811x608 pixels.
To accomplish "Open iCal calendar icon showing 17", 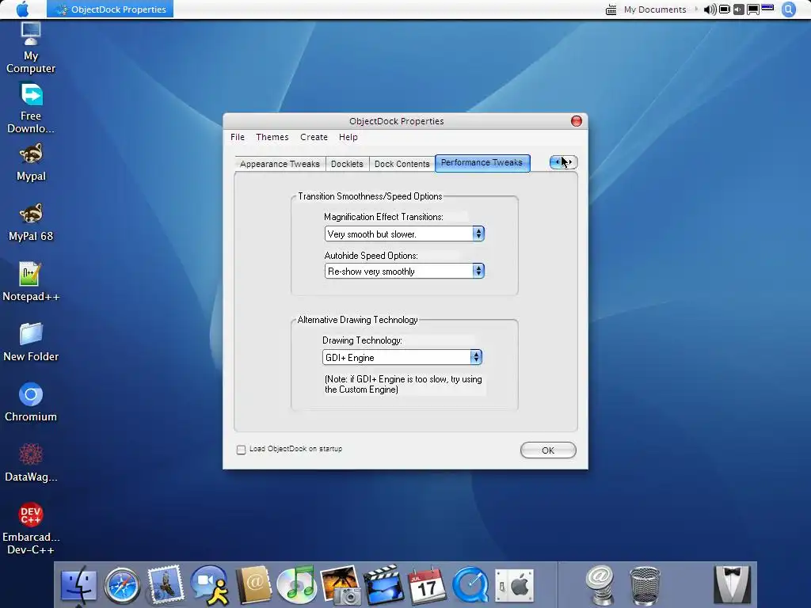I will [x=427, y=585].
